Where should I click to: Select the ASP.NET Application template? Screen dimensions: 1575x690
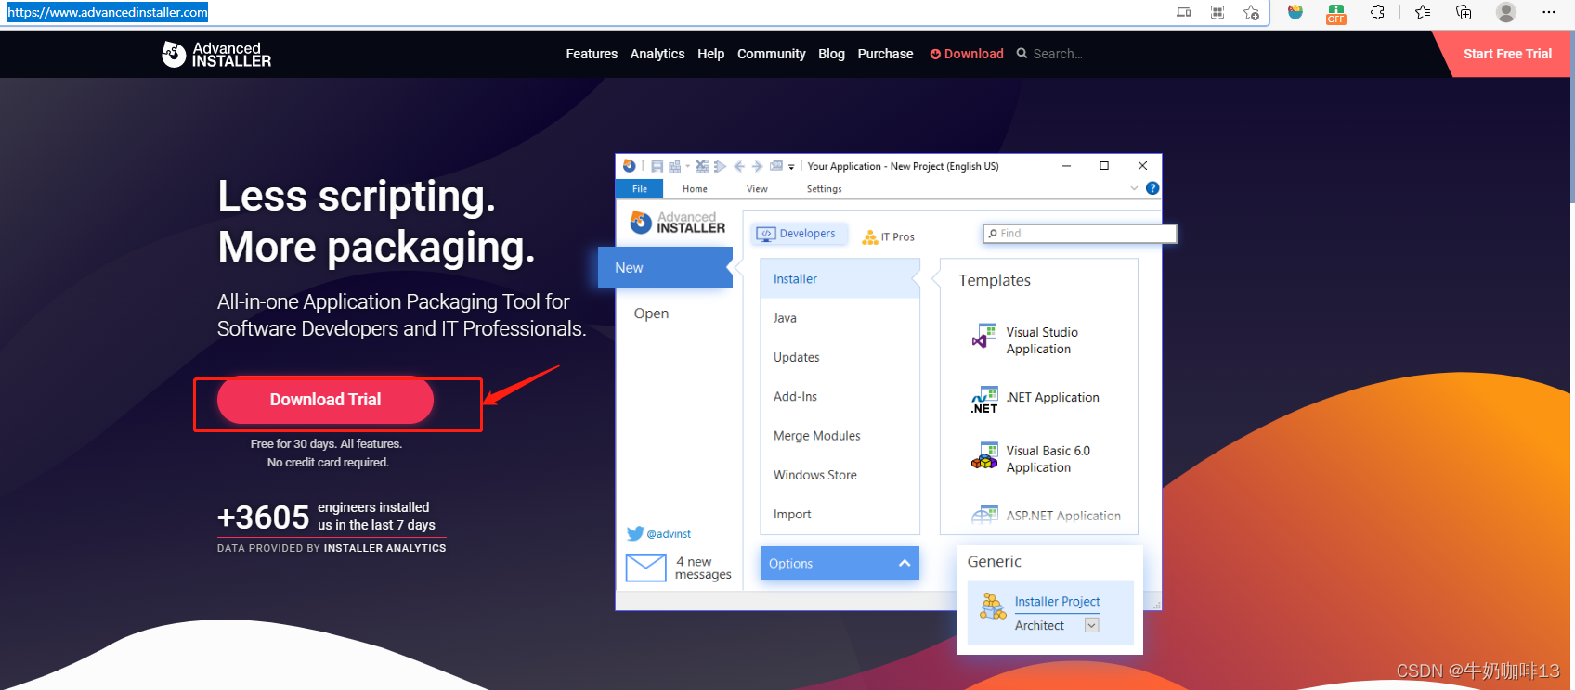1046,516
